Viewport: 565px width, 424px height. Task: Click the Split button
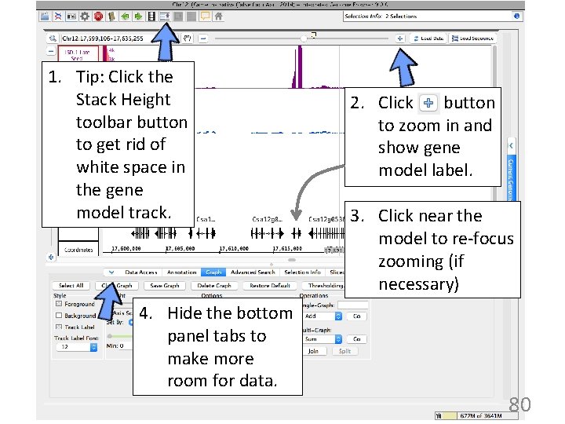(x=344, y=351)
